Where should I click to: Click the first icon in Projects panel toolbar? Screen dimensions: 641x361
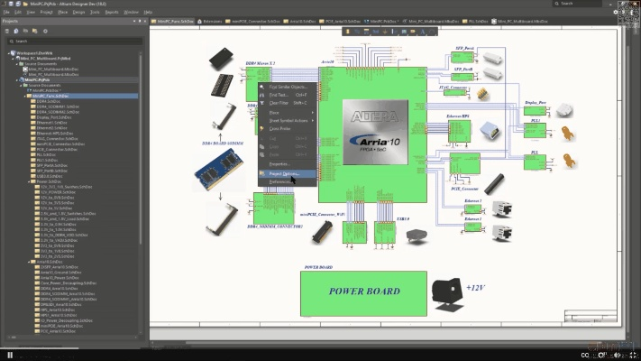coord(8,31)
